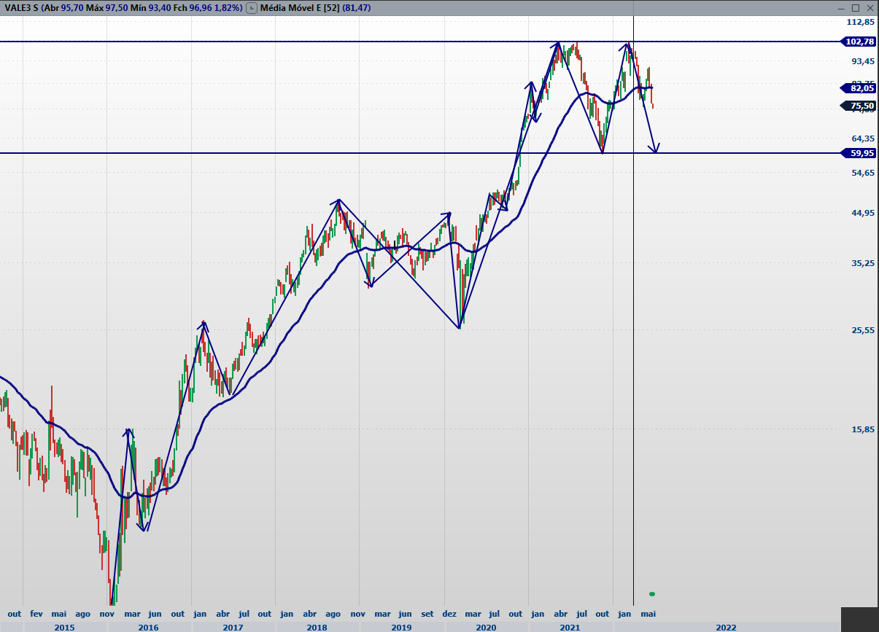This screenshot has height=632, width=879.
Task: Click the dark corner box at bottom right
Action: (859, 619)
